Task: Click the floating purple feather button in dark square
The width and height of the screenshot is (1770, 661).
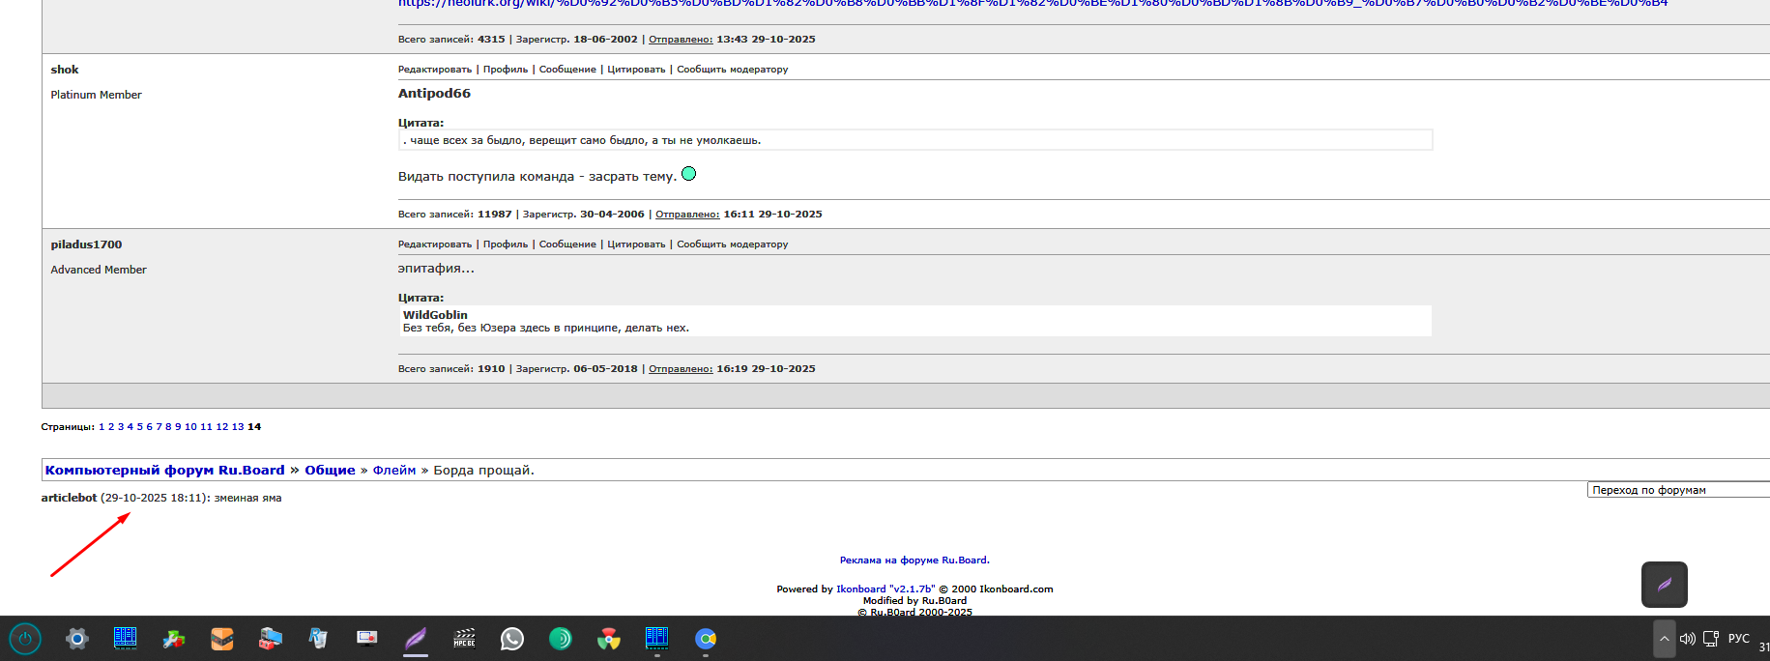Action: point(1665,585)
